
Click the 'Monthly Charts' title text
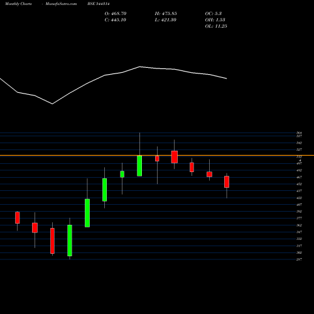point(18,4)
